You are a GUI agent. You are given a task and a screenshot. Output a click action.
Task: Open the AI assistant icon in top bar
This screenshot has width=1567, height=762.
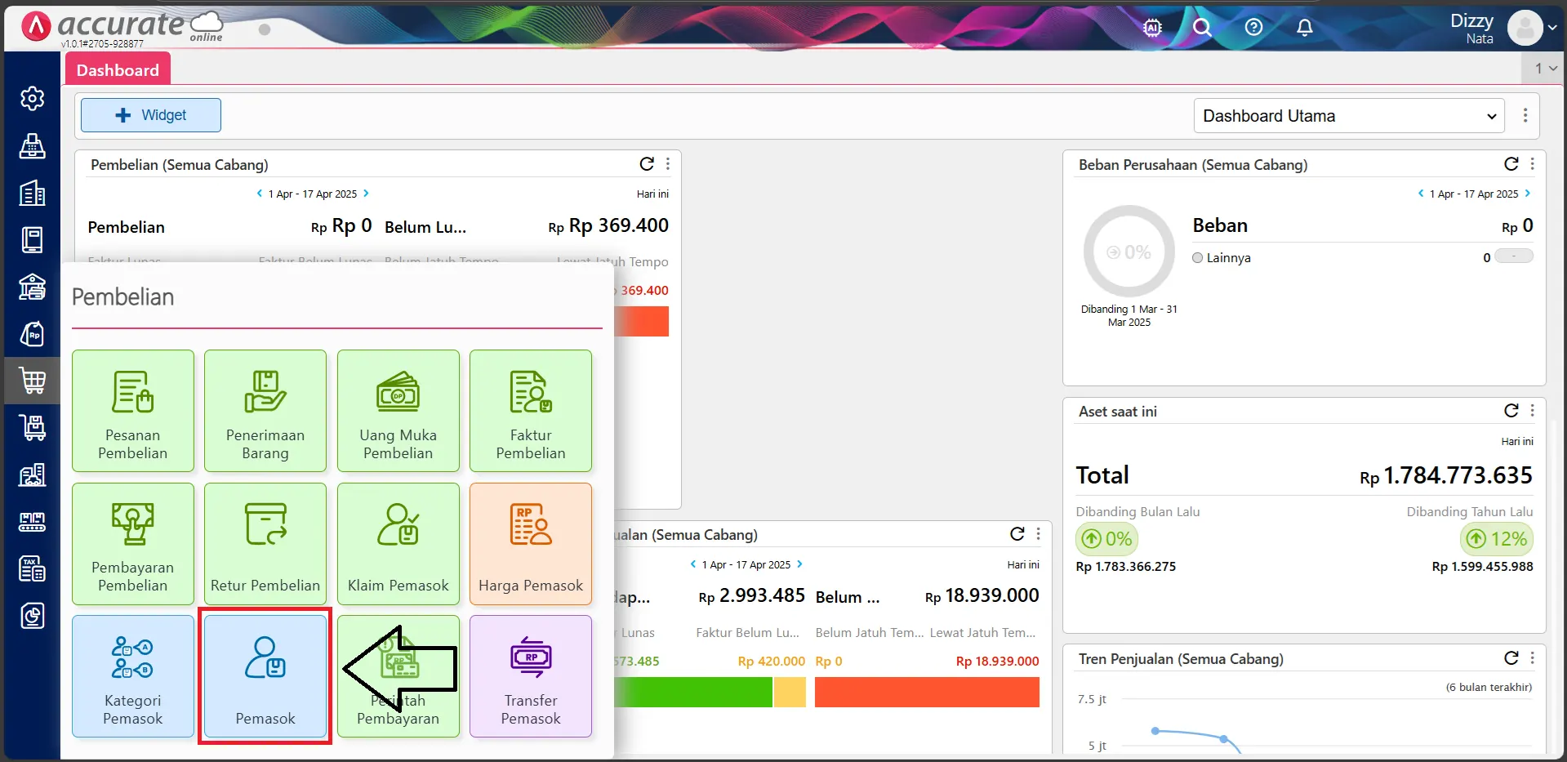pyautogui.click(x=1151, y=27)
